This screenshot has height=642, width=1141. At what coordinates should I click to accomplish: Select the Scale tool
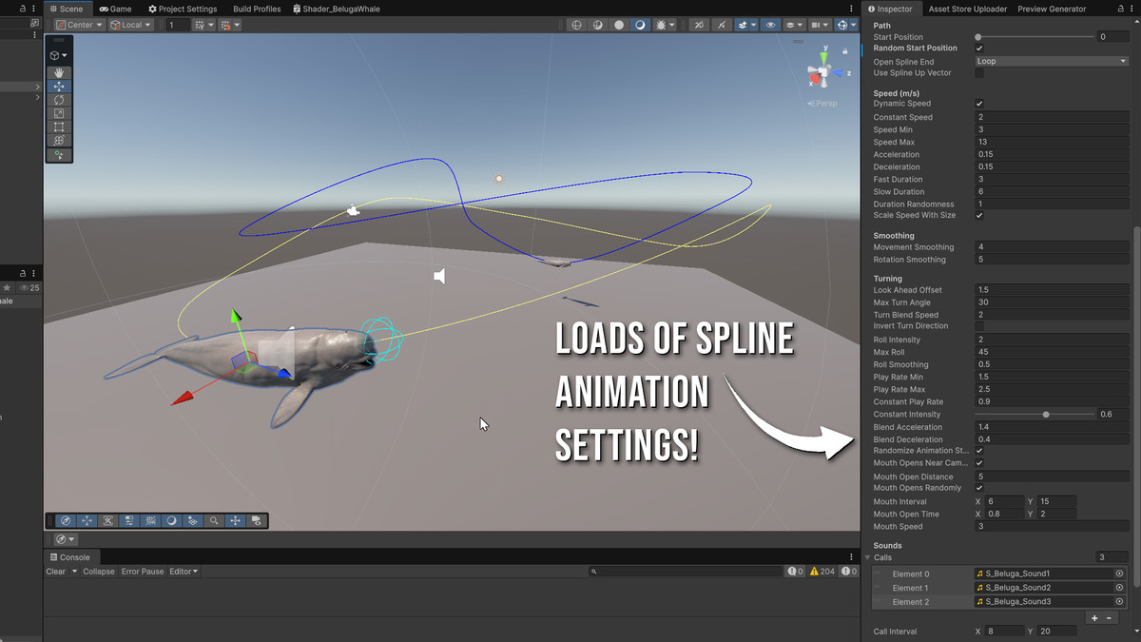tap(59, 113)
